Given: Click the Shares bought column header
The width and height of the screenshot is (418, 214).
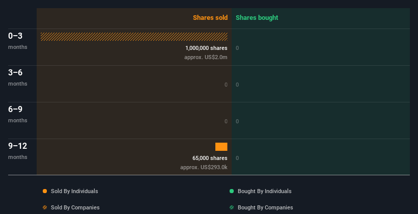Looking at the screenshot, I should click(257, 18).
